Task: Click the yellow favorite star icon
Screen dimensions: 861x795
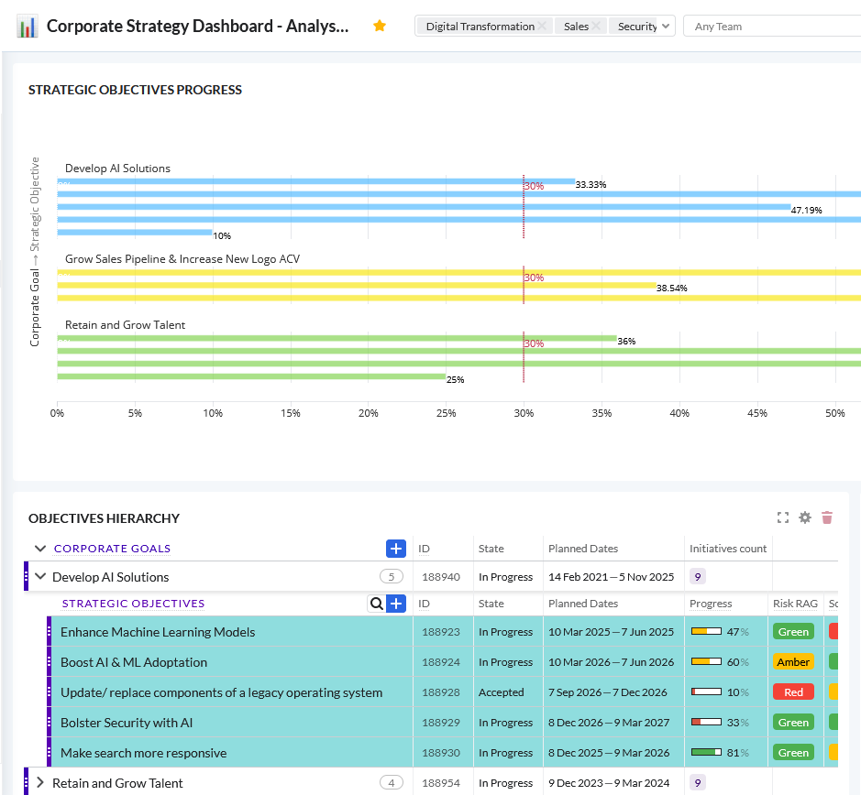Action: [x=380, y=27]
